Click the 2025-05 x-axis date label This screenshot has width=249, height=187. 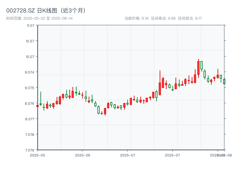(x=37, y=155)
